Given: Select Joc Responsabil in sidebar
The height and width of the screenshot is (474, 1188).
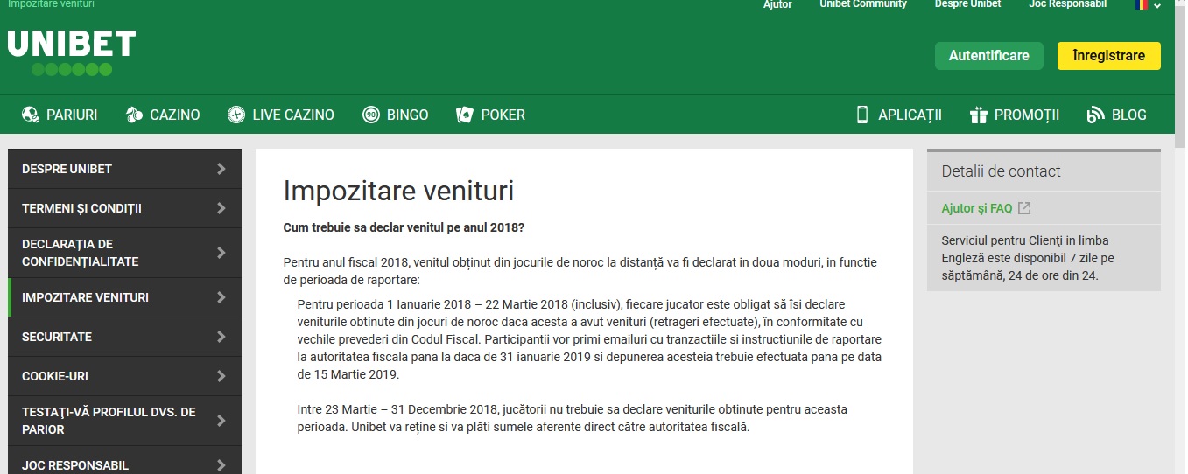Looking at the screenshot, I should 124,460.
